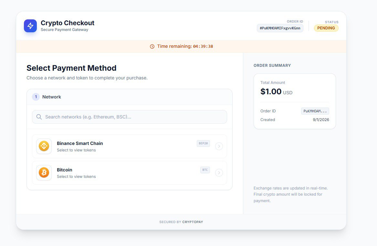Click the countdown timer value

[x=203, y=46]
